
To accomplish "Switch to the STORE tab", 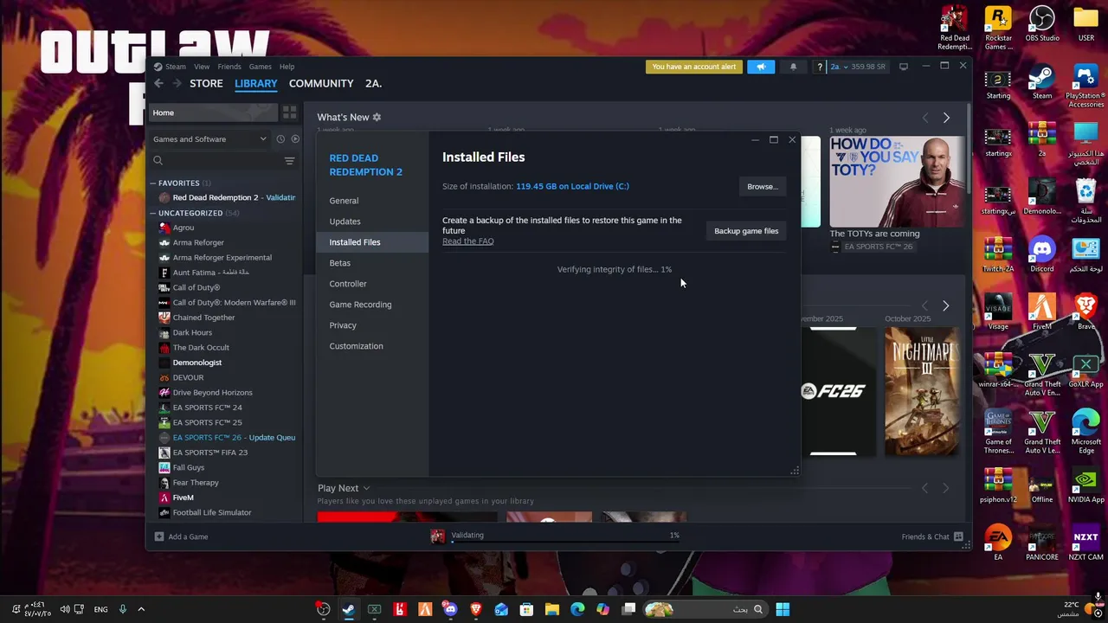I will [x=206, y=83].
